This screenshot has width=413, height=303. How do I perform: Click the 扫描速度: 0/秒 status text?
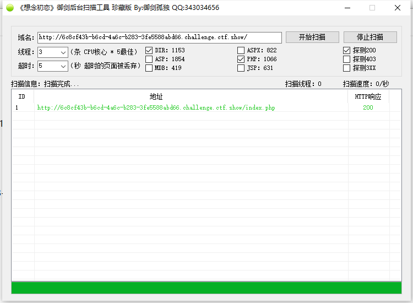pos(366,84)
